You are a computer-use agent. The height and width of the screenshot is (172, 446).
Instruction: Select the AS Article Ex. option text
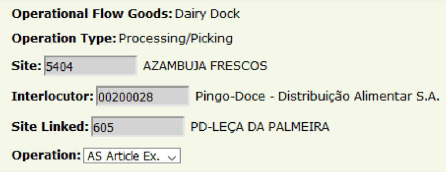point(123,156)
